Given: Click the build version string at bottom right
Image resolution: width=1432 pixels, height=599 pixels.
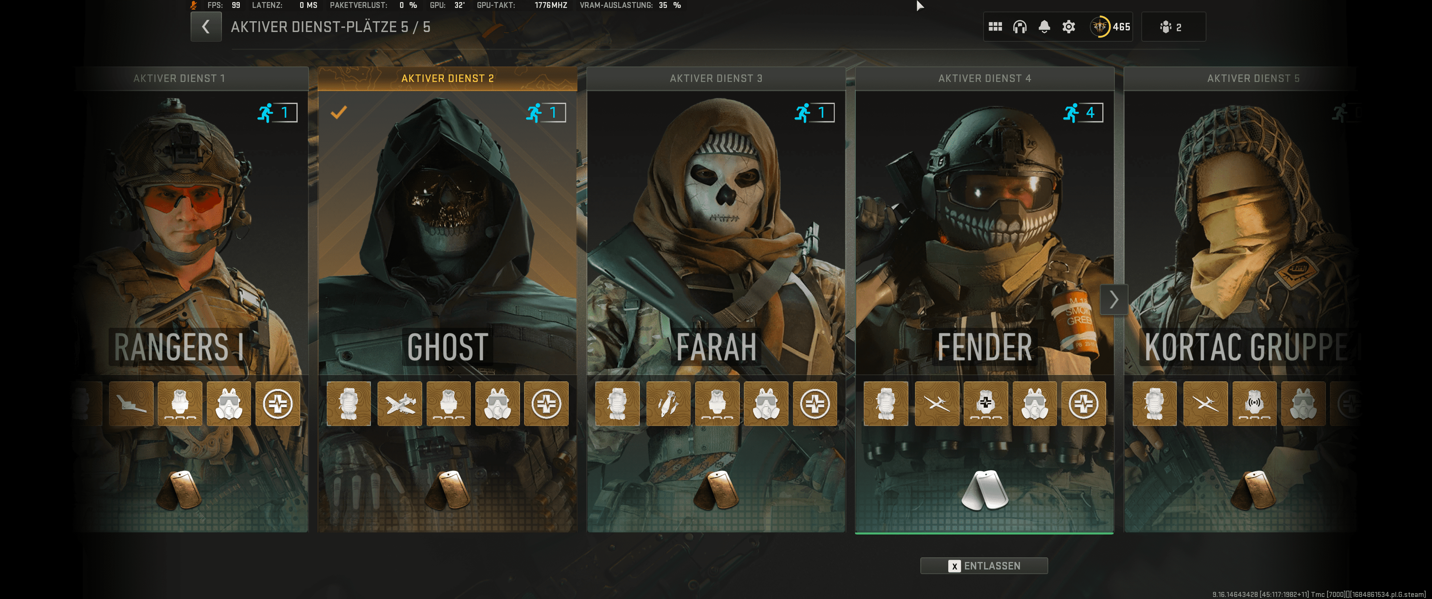Looking at the screenshot, I should (x=1319, y=594).
